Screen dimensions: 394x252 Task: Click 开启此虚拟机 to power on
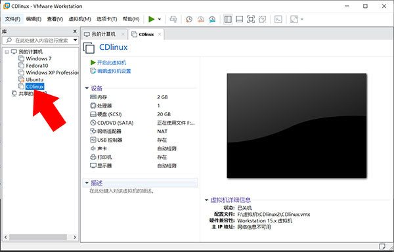point(112,63)
